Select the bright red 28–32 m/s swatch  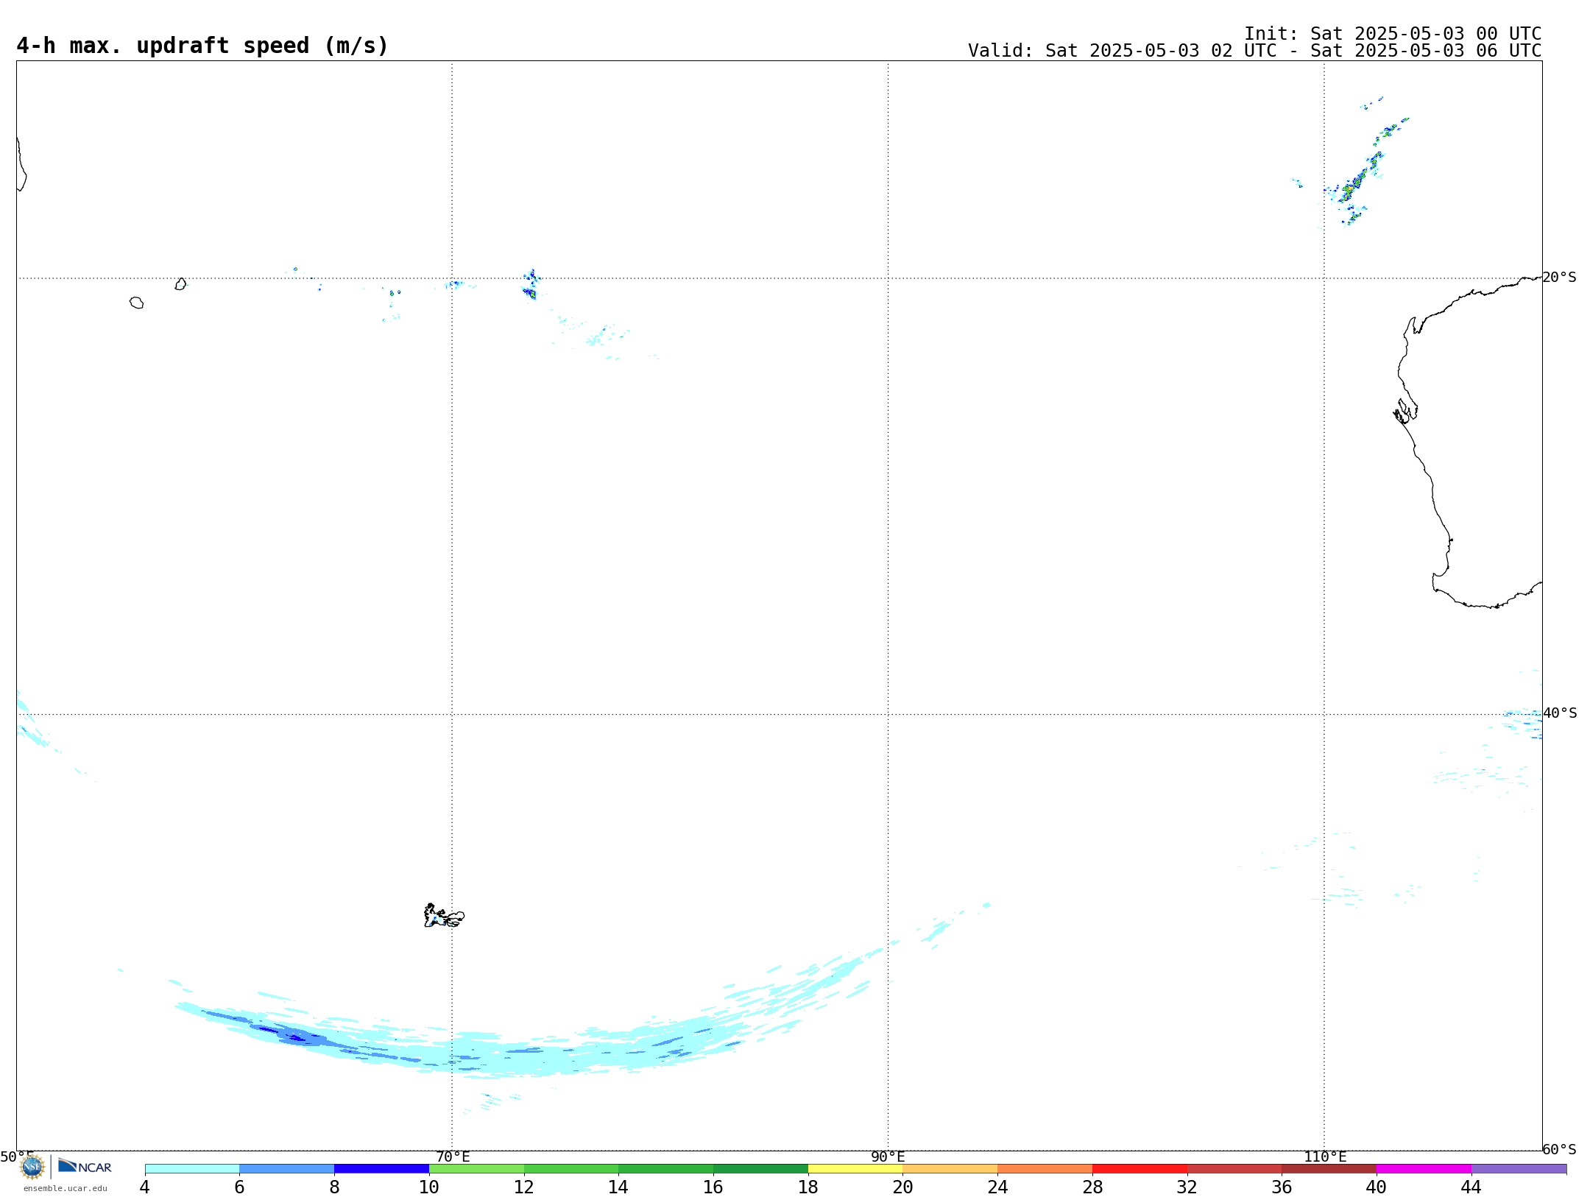click(x=1140, y=1169)
